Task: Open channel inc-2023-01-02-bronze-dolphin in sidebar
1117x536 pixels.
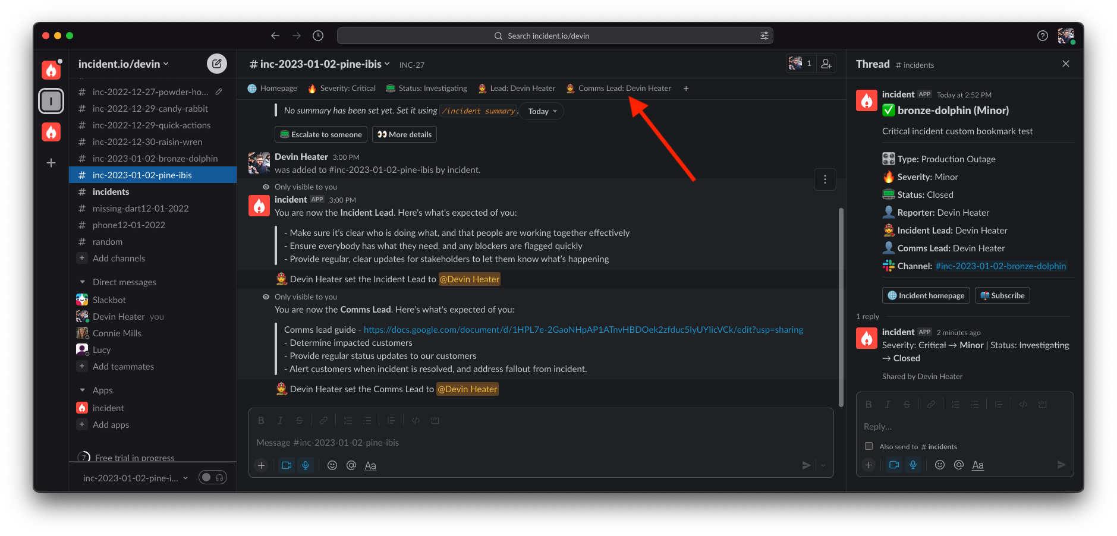Action: pyautogui.click(x=153, y=158)
